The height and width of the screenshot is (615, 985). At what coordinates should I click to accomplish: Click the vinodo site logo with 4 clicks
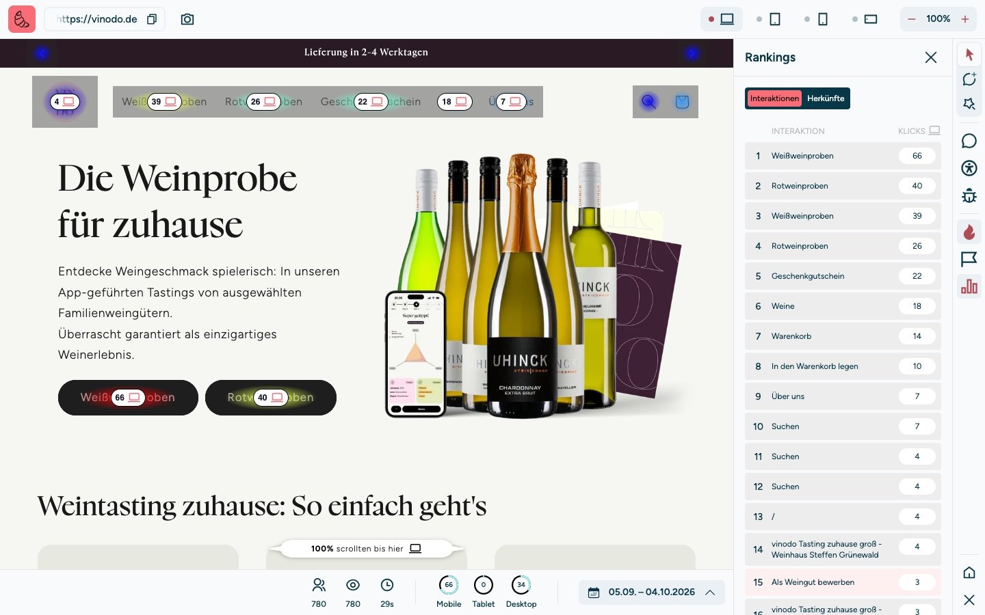point(65,102)
